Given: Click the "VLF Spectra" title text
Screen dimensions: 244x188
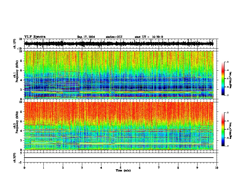Looking at the screenshot, I should click(x=35, y=37).
